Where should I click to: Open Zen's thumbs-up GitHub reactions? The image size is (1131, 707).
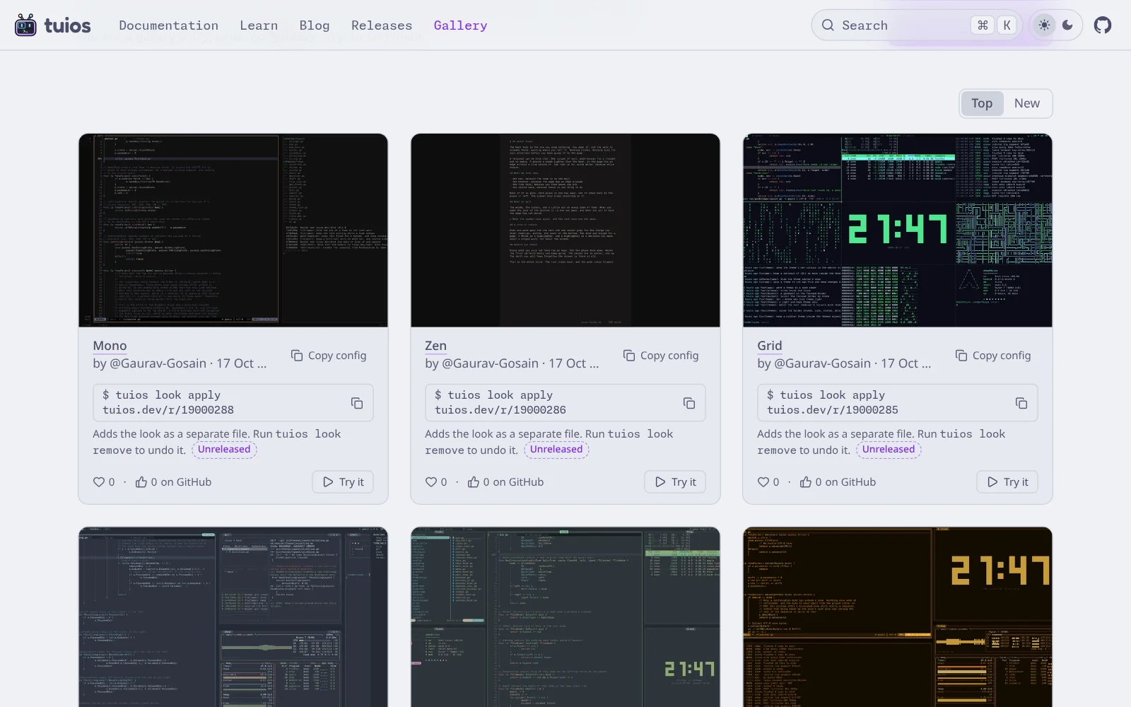(505, 482)
